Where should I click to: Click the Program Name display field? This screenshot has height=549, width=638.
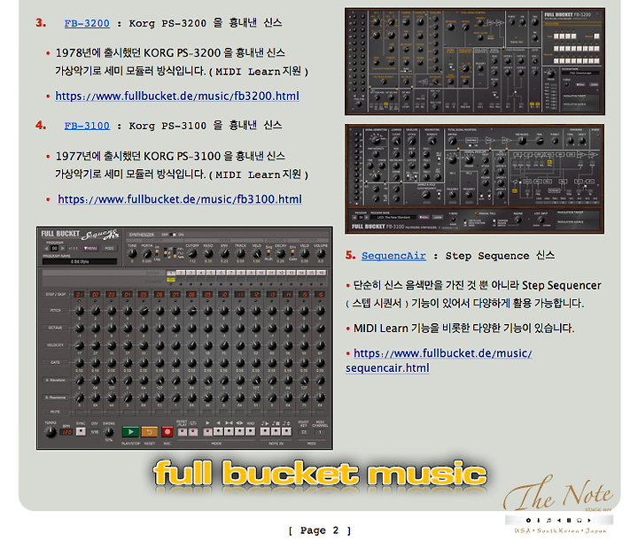pyautogui.click(x=80, y=262)
